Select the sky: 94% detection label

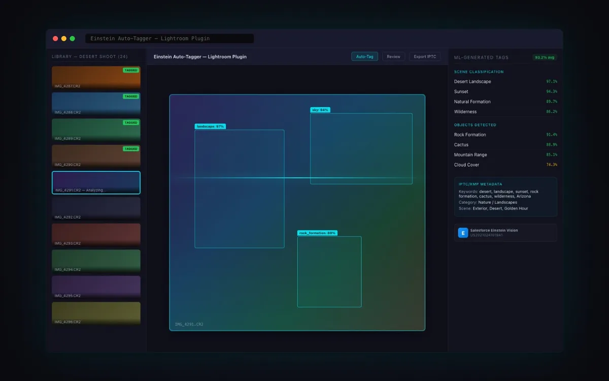pyautogui.click(x=321, y=110)
